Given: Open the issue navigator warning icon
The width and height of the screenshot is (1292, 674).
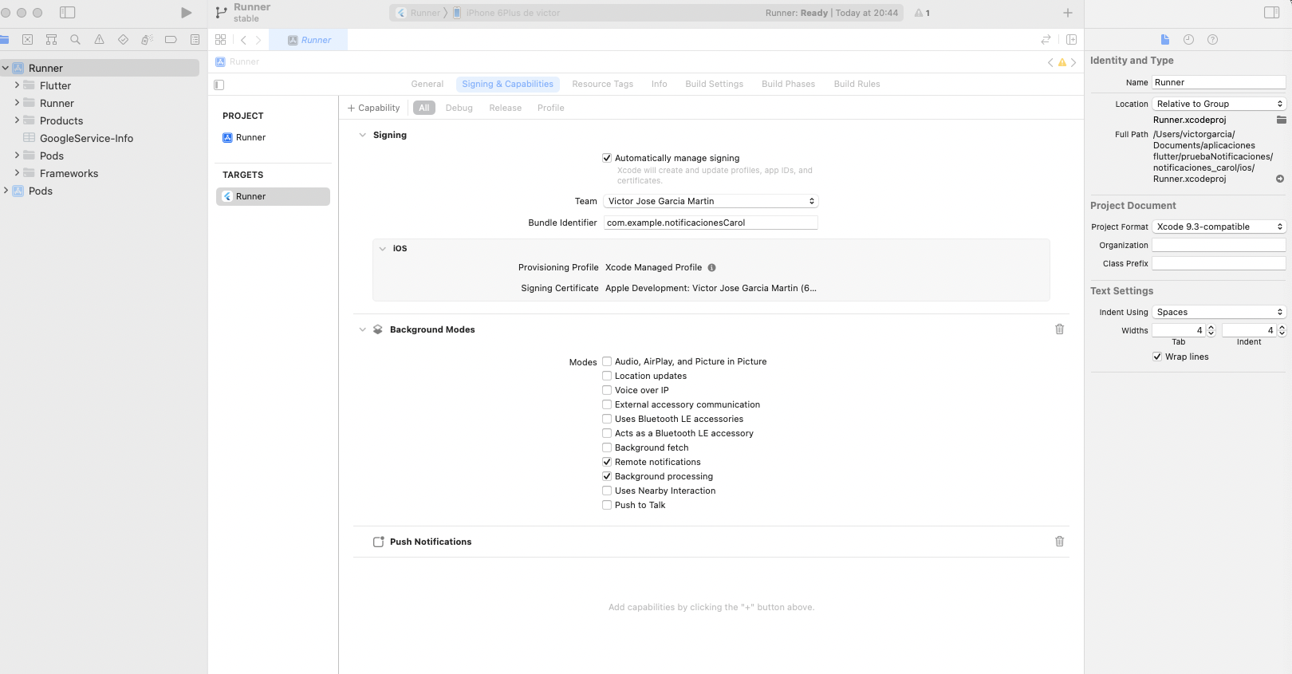Looking at the screenshot, I should 99,40.
